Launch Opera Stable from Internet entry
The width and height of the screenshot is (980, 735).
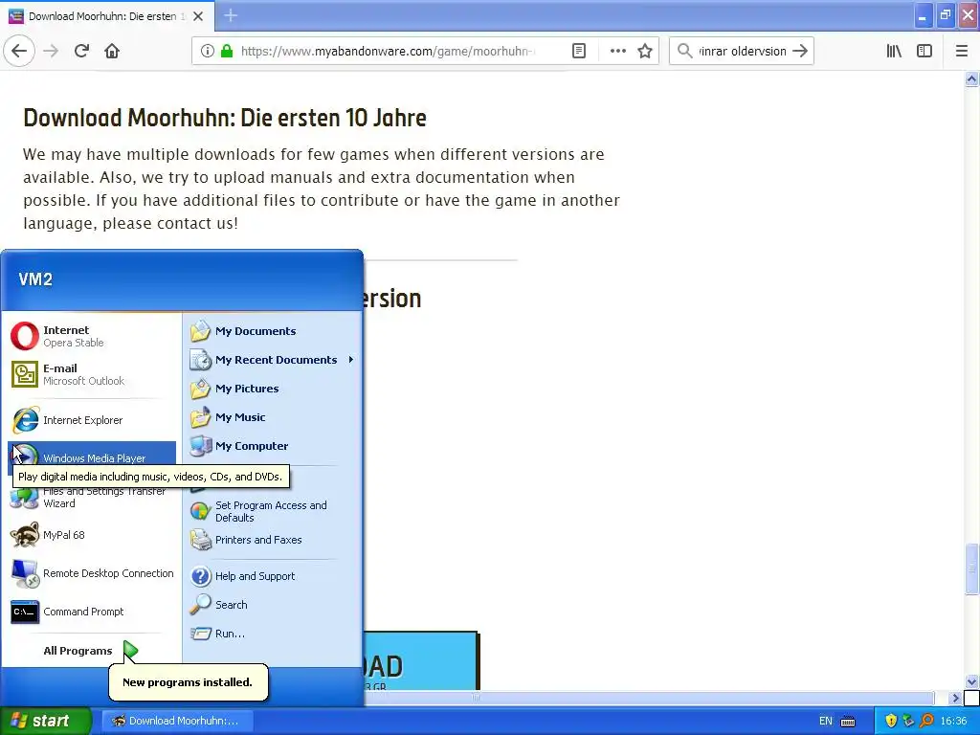(x=91, y=336)
